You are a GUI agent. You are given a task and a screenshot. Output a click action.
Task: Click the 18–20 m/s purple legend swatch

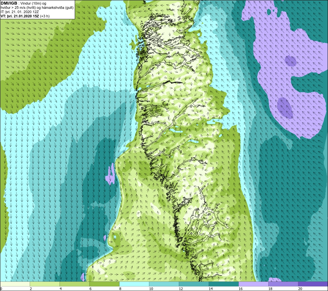[x=283, y=284]
